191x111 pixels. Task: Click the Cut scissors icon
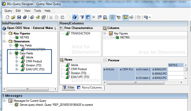pyautogui.click(x=51, y=17)
